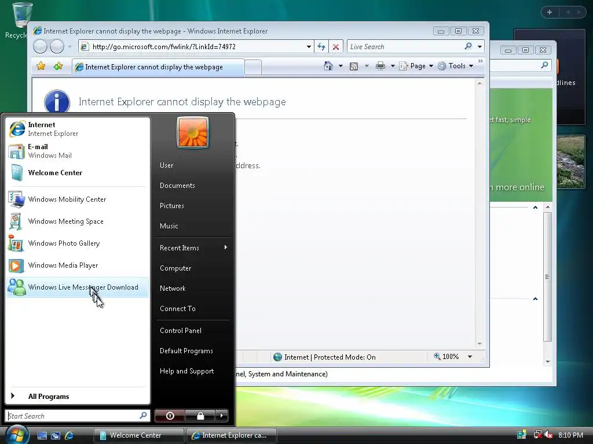This screenshot has height=444, width=593.
Task: Open Favorites Center star icon
Action: 41,66
